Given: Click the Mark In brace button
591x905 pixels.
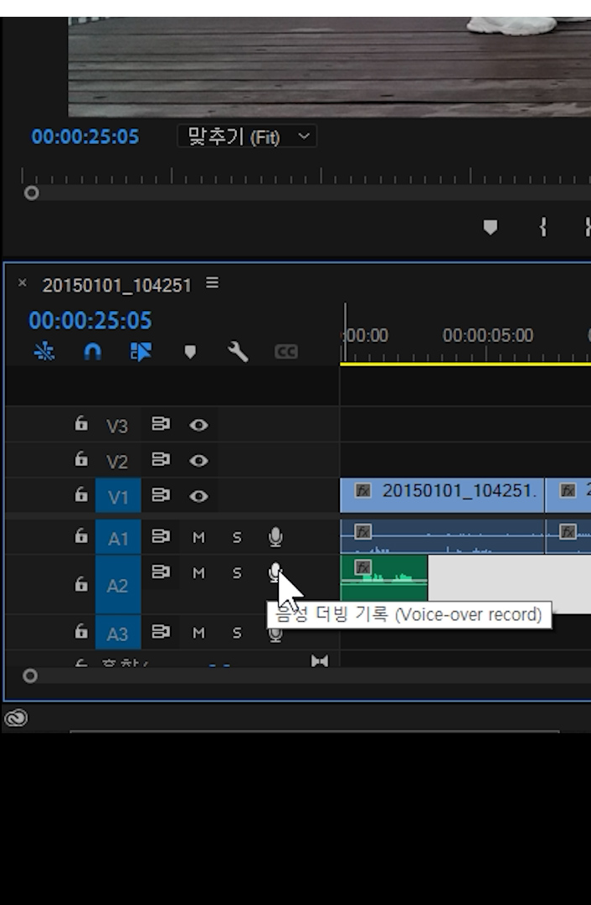Looking at the screenshot, I should tap(542, 227).
